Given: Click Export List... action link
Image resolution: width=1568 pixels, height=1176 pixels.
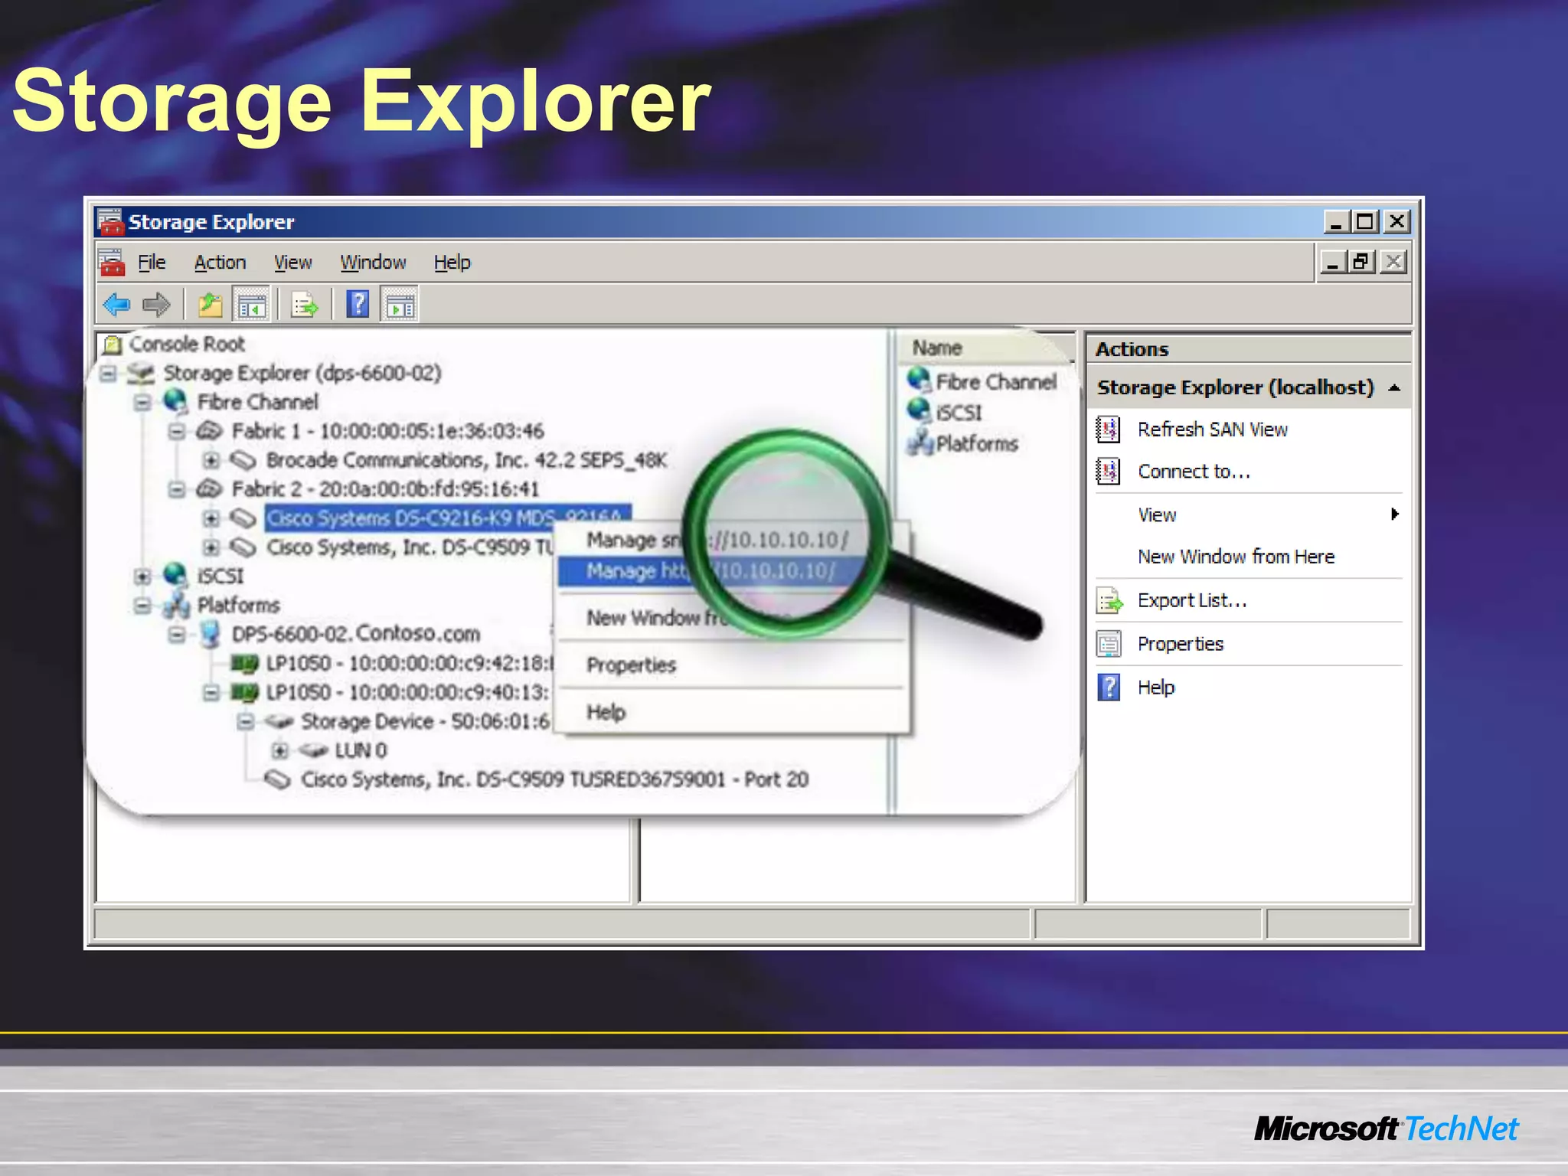Looking at the screenshot, I should pos(1192,601).
